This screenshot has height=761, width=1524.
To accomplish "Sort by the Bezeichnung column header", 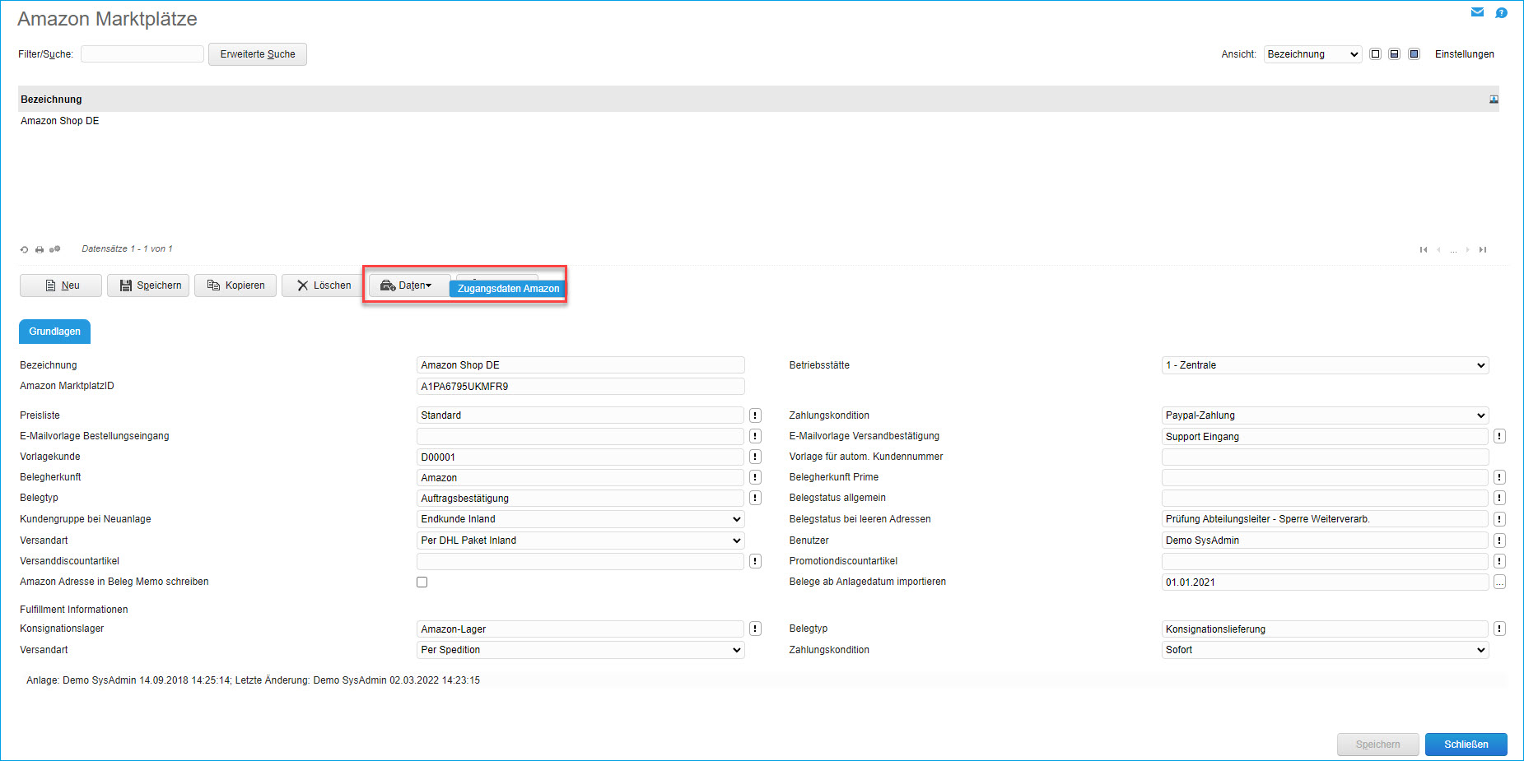I will click(x=51, y=100).
